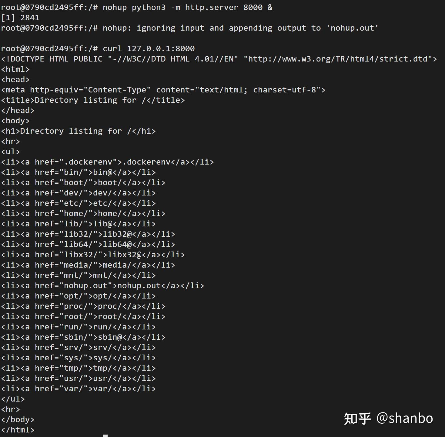Click the libx32@ entry line
The height and width of the screenshot is (437, 445).
93,255
